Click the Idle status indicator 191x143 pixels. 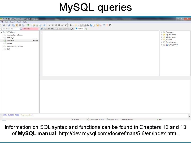[x=160, y=119]
